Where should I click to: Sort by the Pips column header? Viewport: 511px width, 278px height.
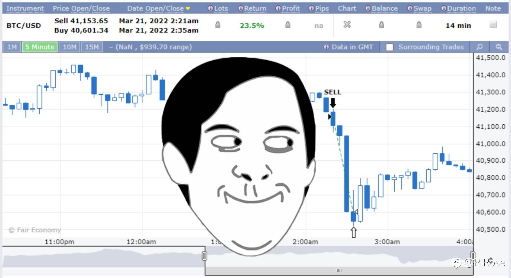322,9
